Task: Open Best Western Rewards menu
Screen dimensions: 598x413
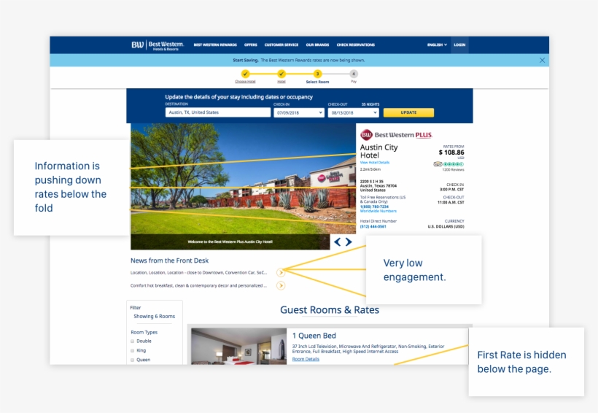Action: pos(215,45)
